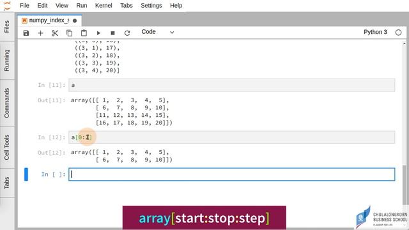Screen dimensions: 409x230
Task: Save the notebook with the floppy disk icon
Action: 26,33
